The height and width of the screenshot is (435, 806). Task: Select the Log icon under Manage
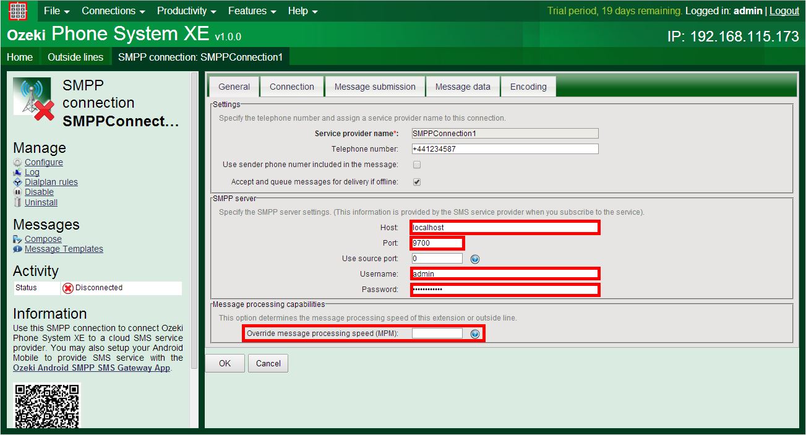point(18,172)
